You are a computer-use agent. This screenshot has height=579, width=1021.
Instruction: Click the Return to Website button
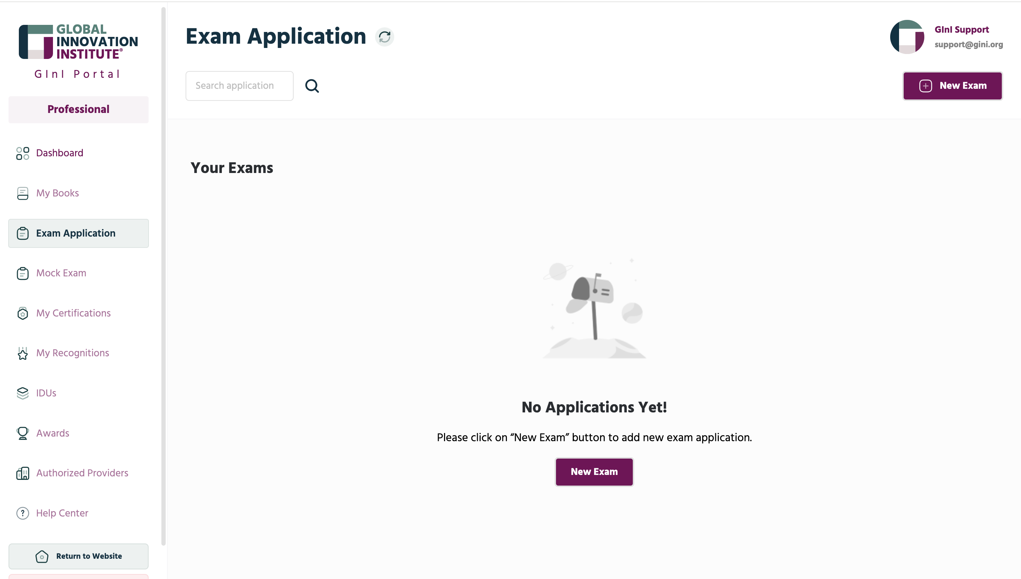[x=78, y=556]
